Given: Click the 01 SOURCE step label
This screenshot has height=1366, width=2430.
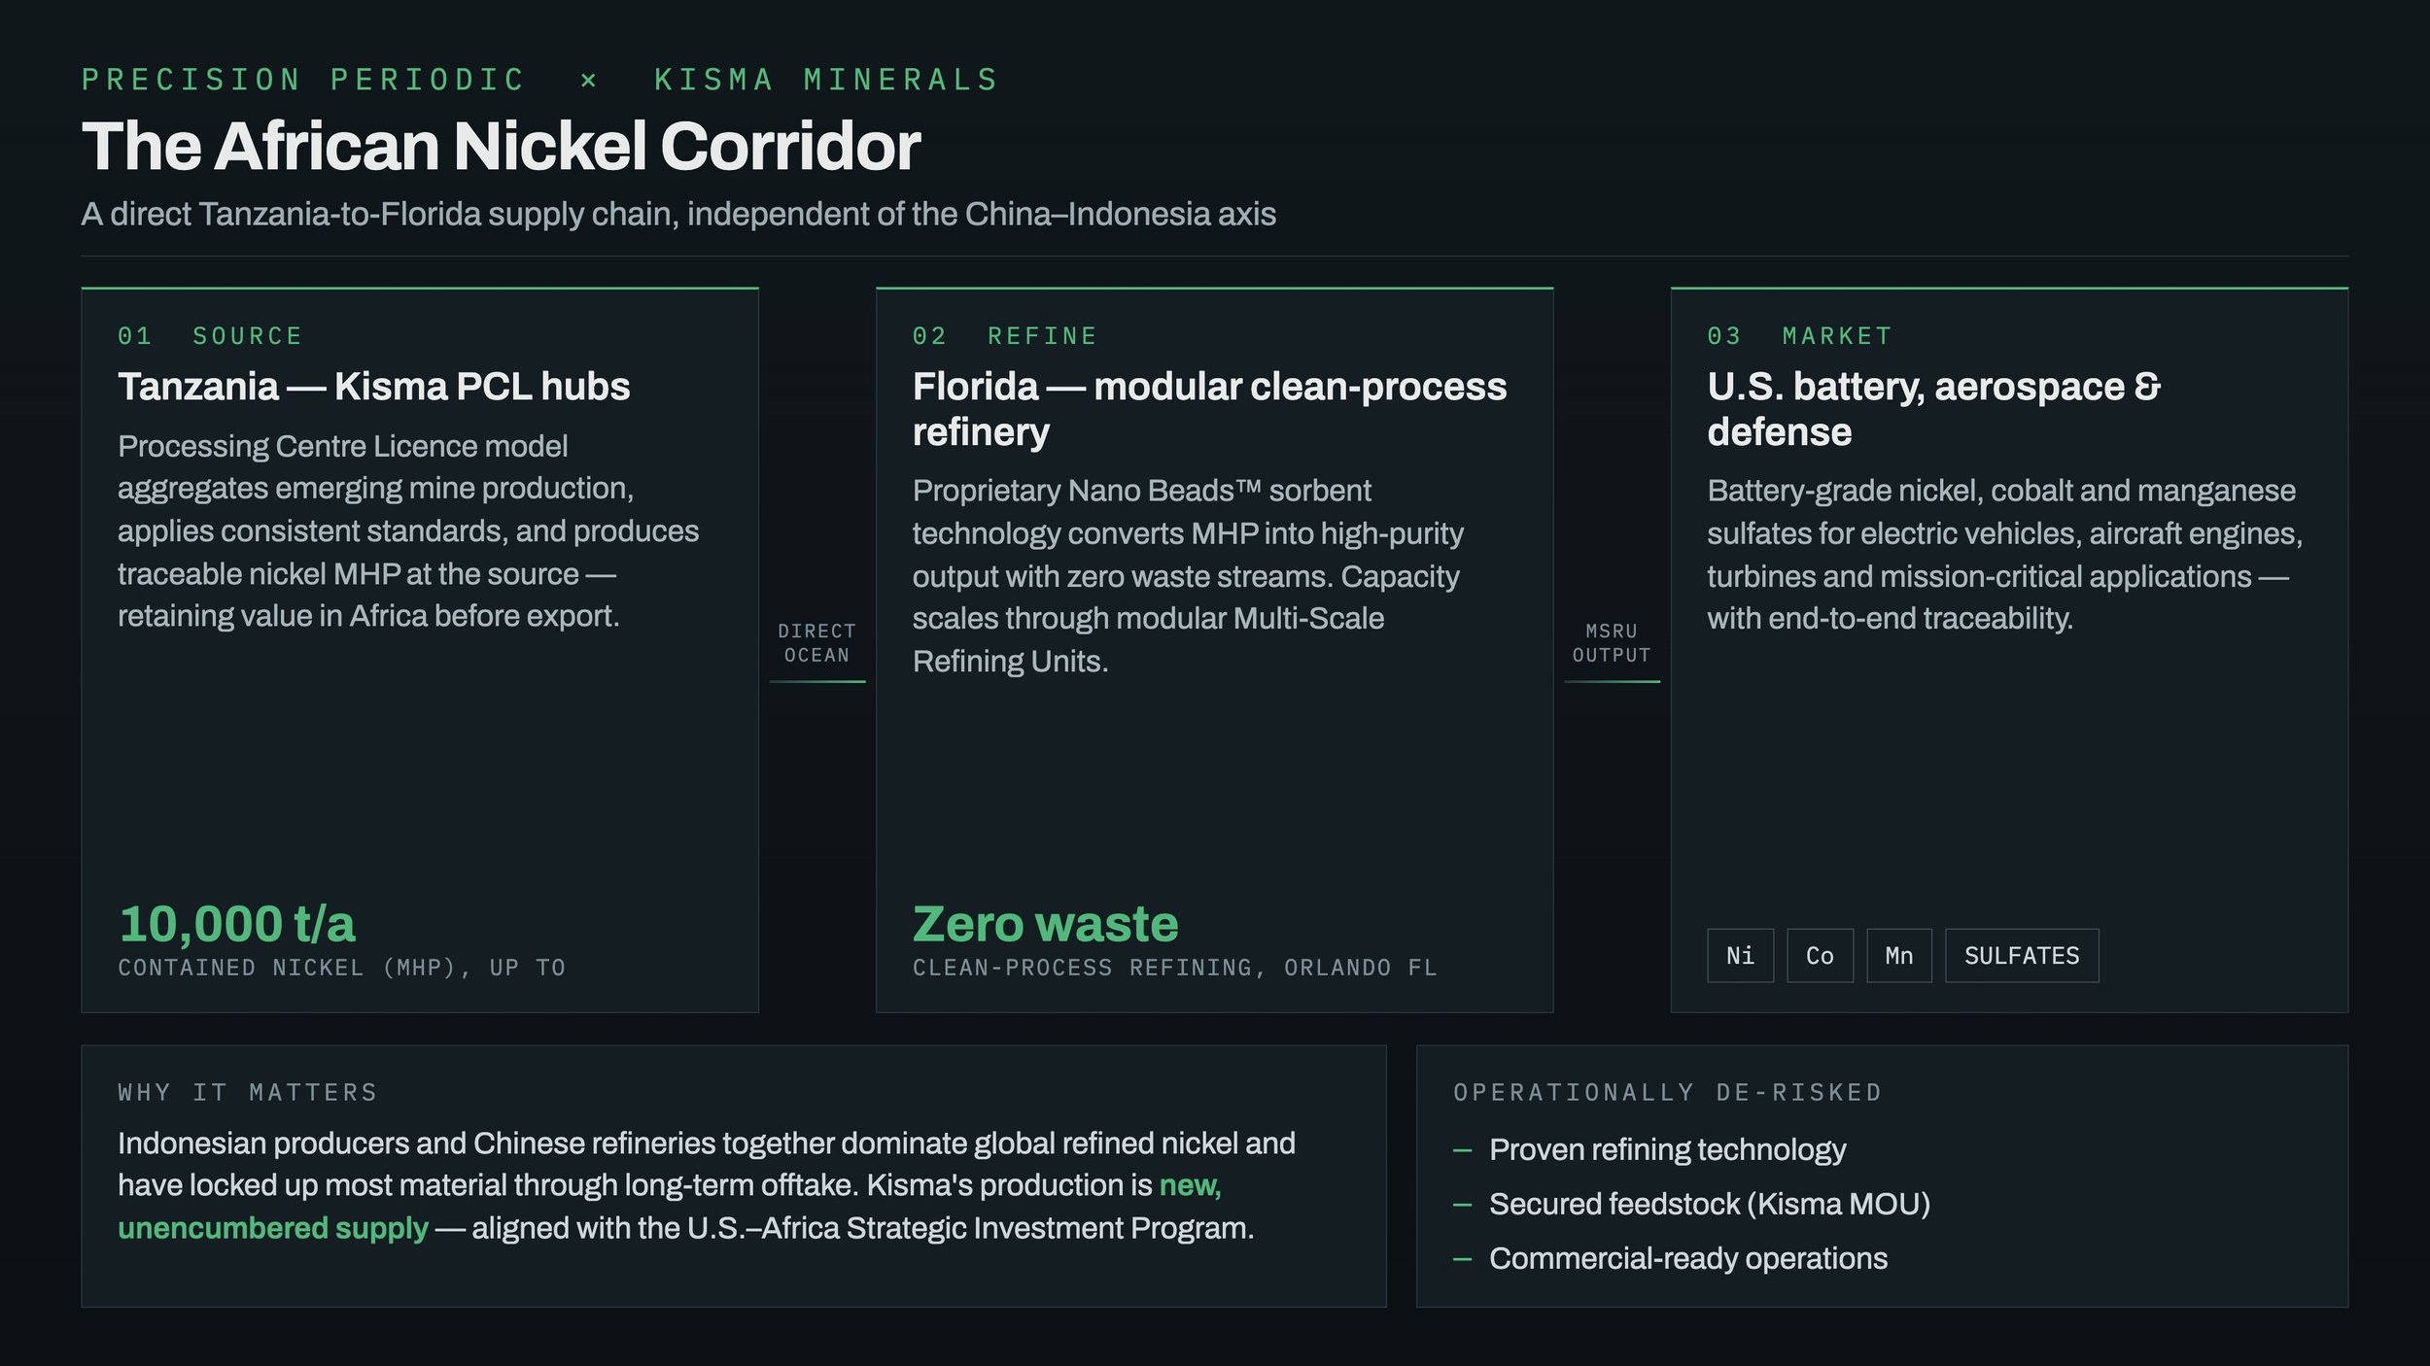Looking at the screenshot, I should [x=210, y=336].
